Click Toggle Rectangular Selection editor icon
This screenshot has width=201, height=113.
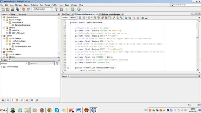pos(110,18)
